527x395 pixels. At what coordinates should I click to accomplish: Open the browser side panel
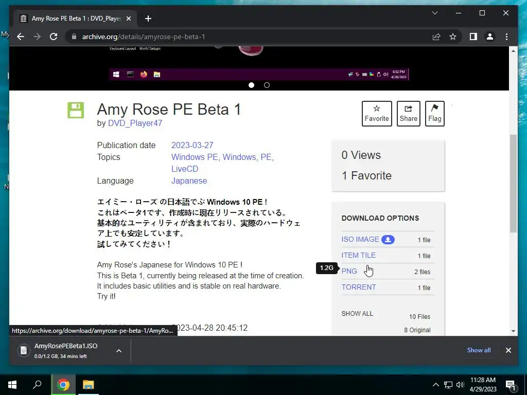[x=473, y=37]
